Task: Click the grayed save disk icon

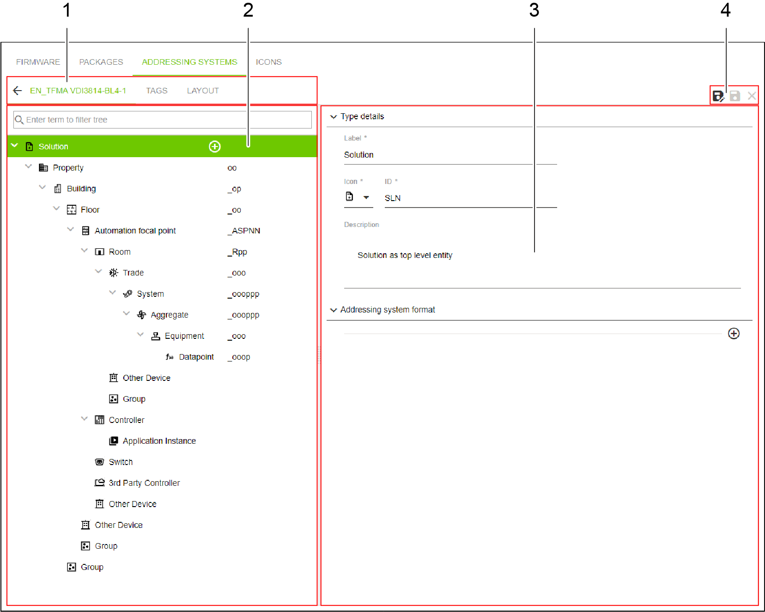Action: pos(735,96)
